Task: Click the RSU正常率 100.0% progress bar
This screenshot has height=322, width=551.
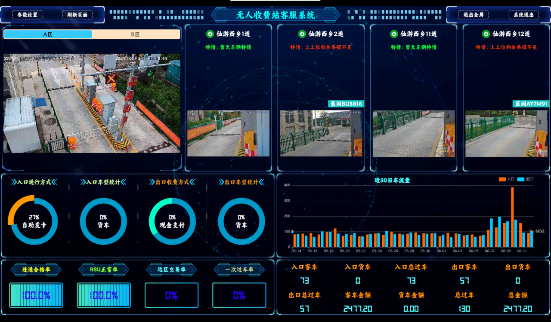Action: [x=104, y=295]
